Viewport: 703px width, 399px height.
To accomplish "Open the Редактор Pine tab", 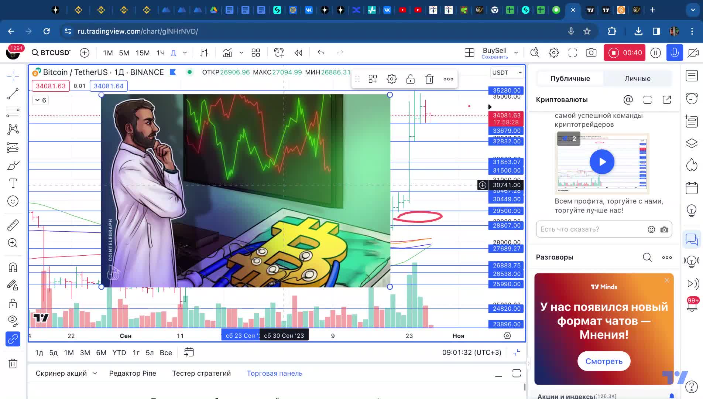I will pos(133,374).
